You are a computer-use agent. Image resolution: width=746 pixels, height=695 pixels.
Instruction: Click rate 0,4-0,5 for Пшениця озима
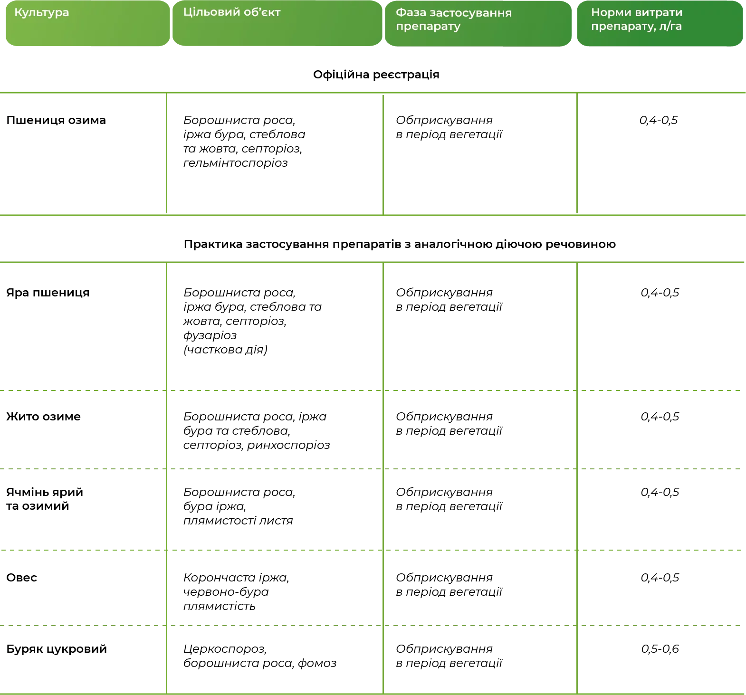659,120
